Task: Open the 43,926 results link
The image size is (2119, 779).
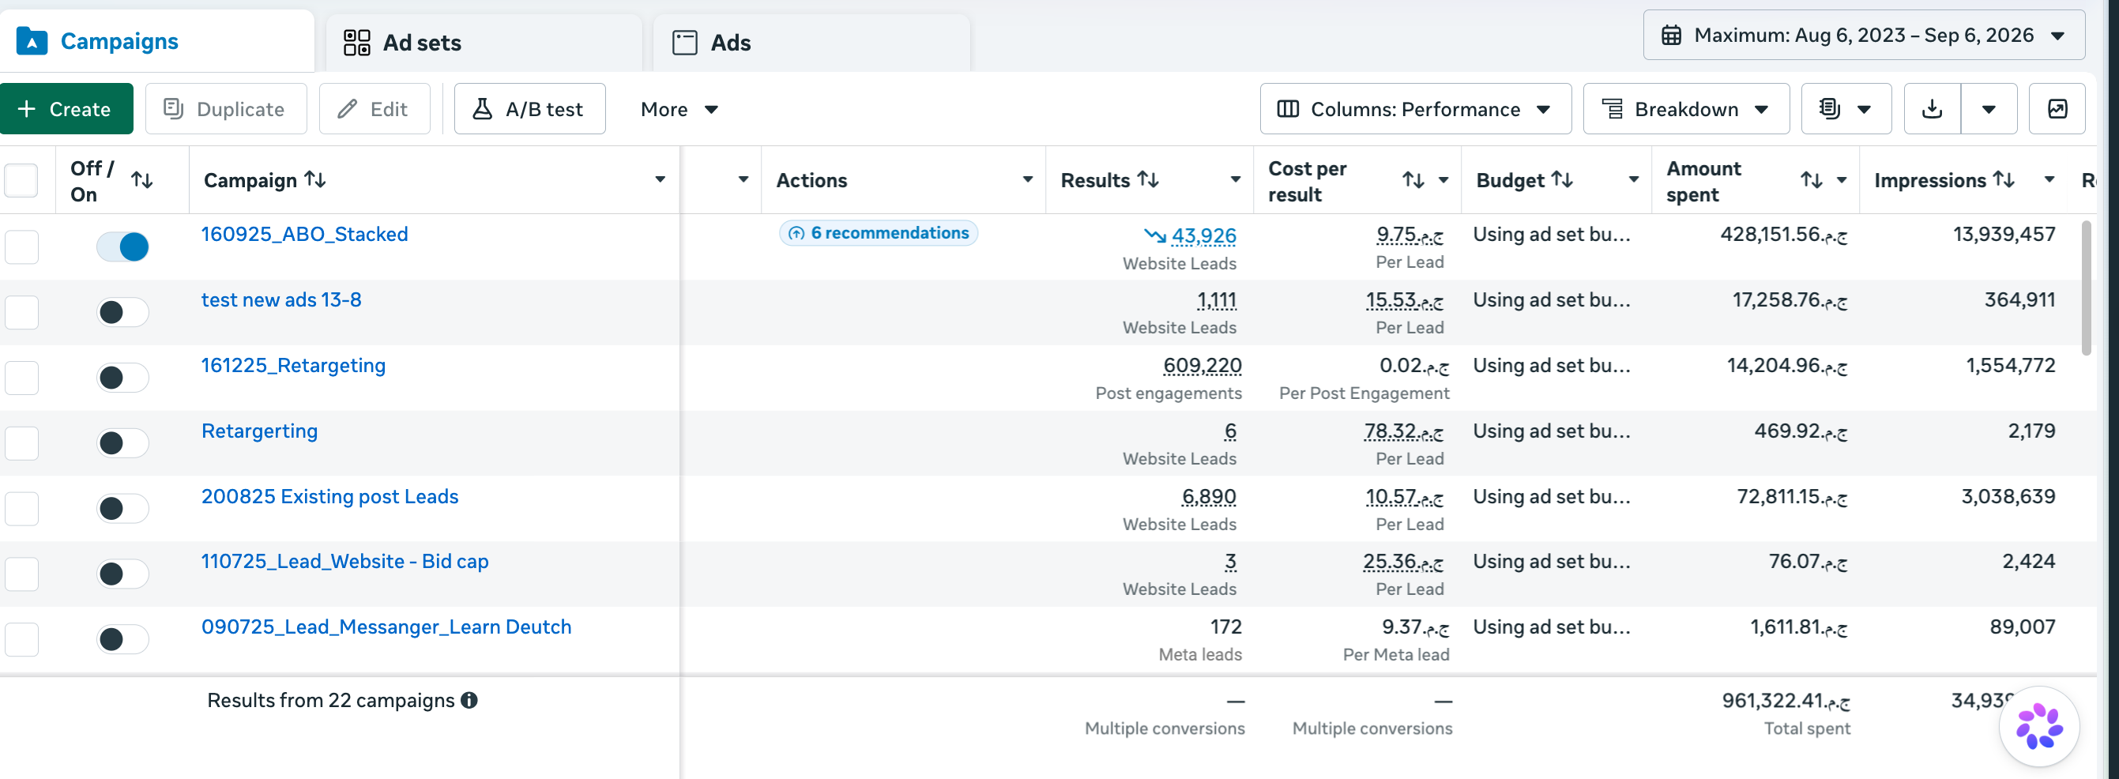Action: coord(1203,235)
